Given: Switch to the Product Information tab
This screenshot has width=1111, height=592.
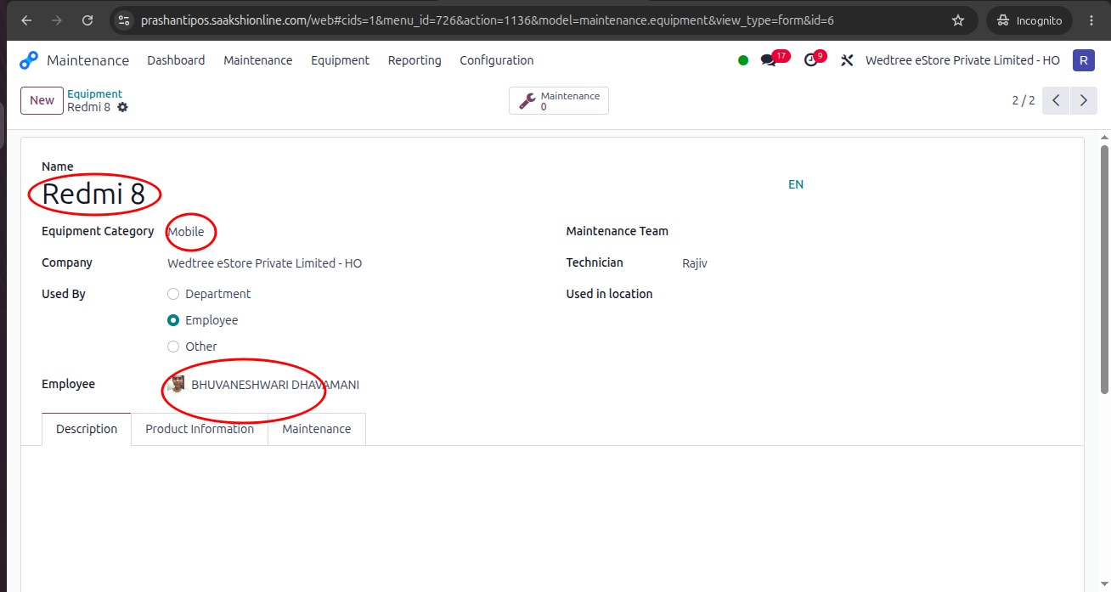Looking at the screenshot, I should [200, 429].
